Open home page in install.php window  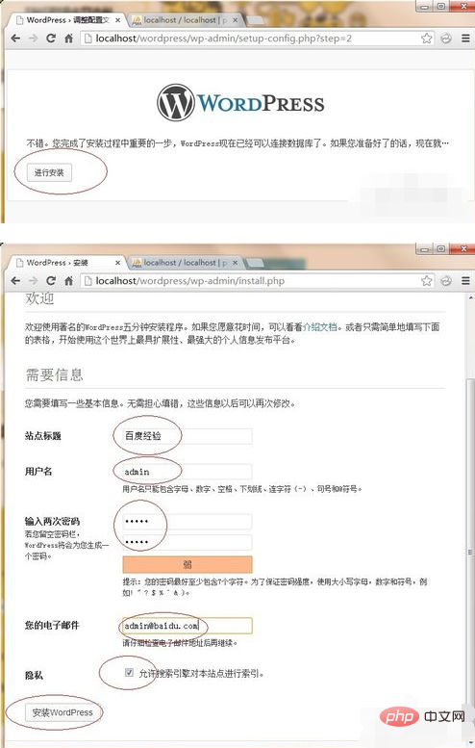click(68, 281)
